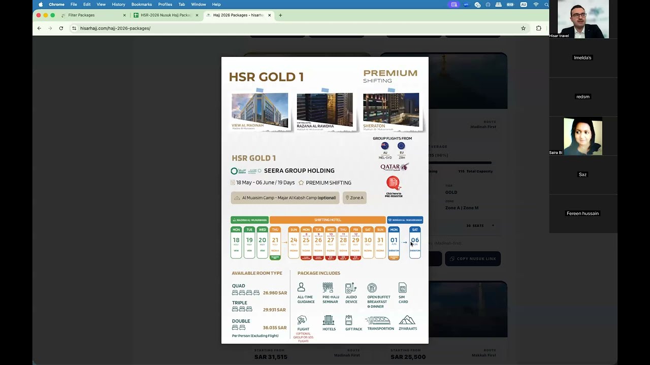
Task: View site information icon in address bar
Action: [x=74, y=28]
